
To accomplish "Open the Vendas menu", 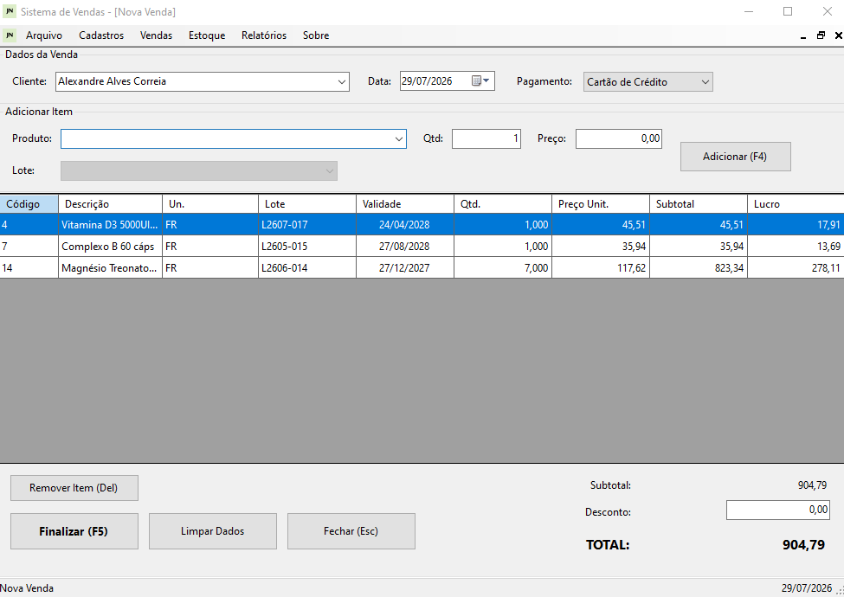I will click(x=156, y=35).
